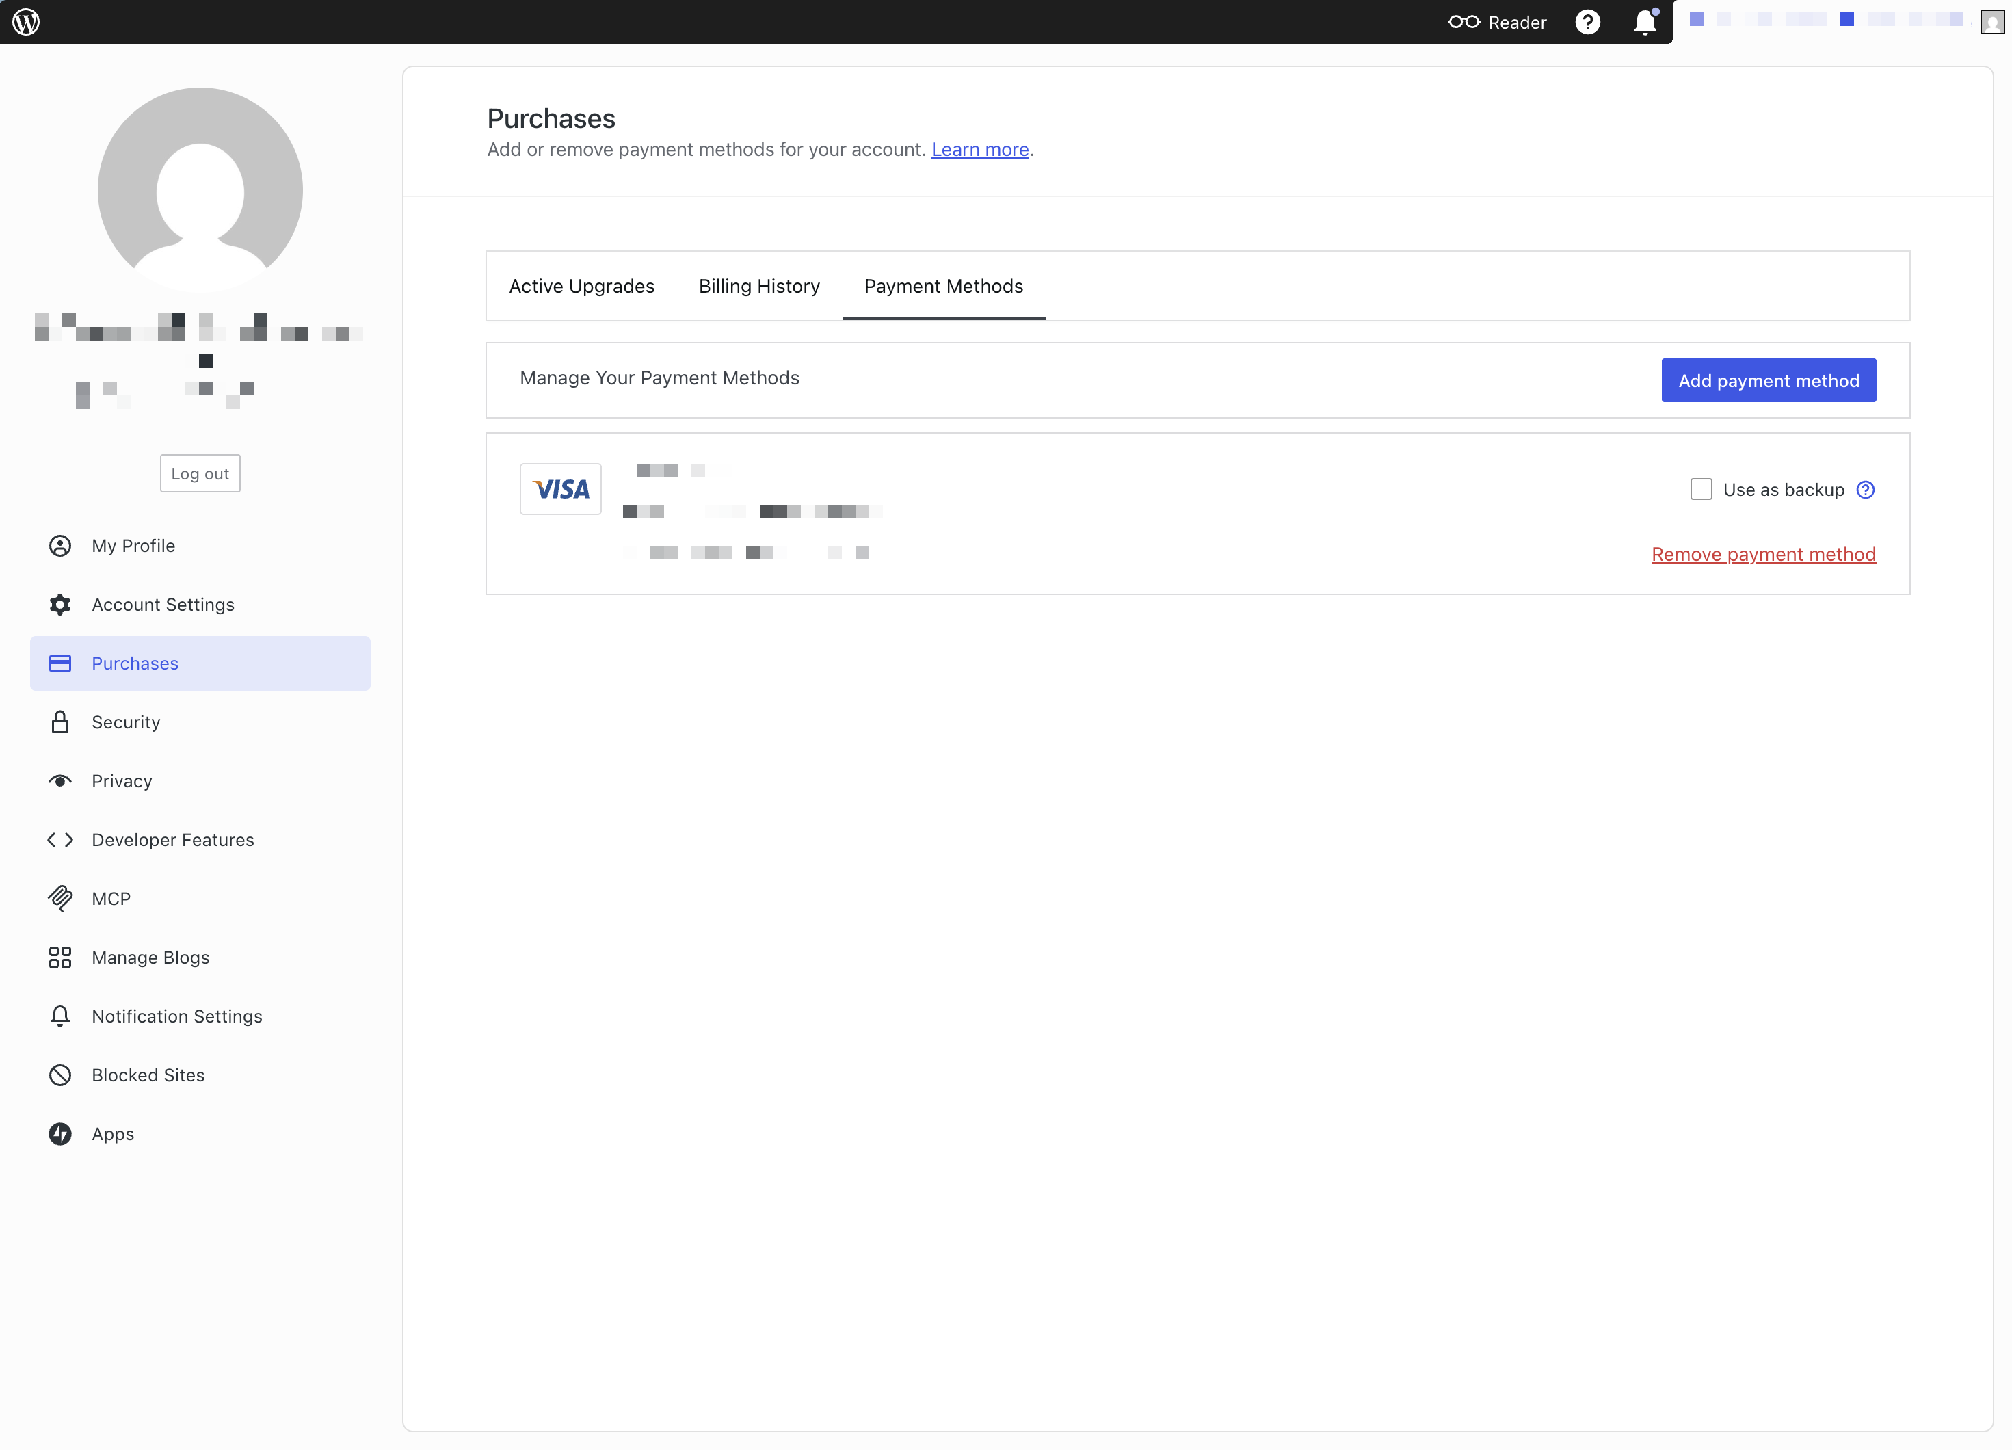Click the Remove payment method link
This screenshot has width=2012, height=1450.
point(1762,554)
